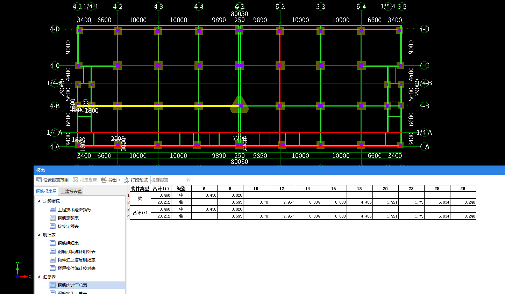Collapse the 明细表 tree group
The image size is (505, 294).
point(39,235)
